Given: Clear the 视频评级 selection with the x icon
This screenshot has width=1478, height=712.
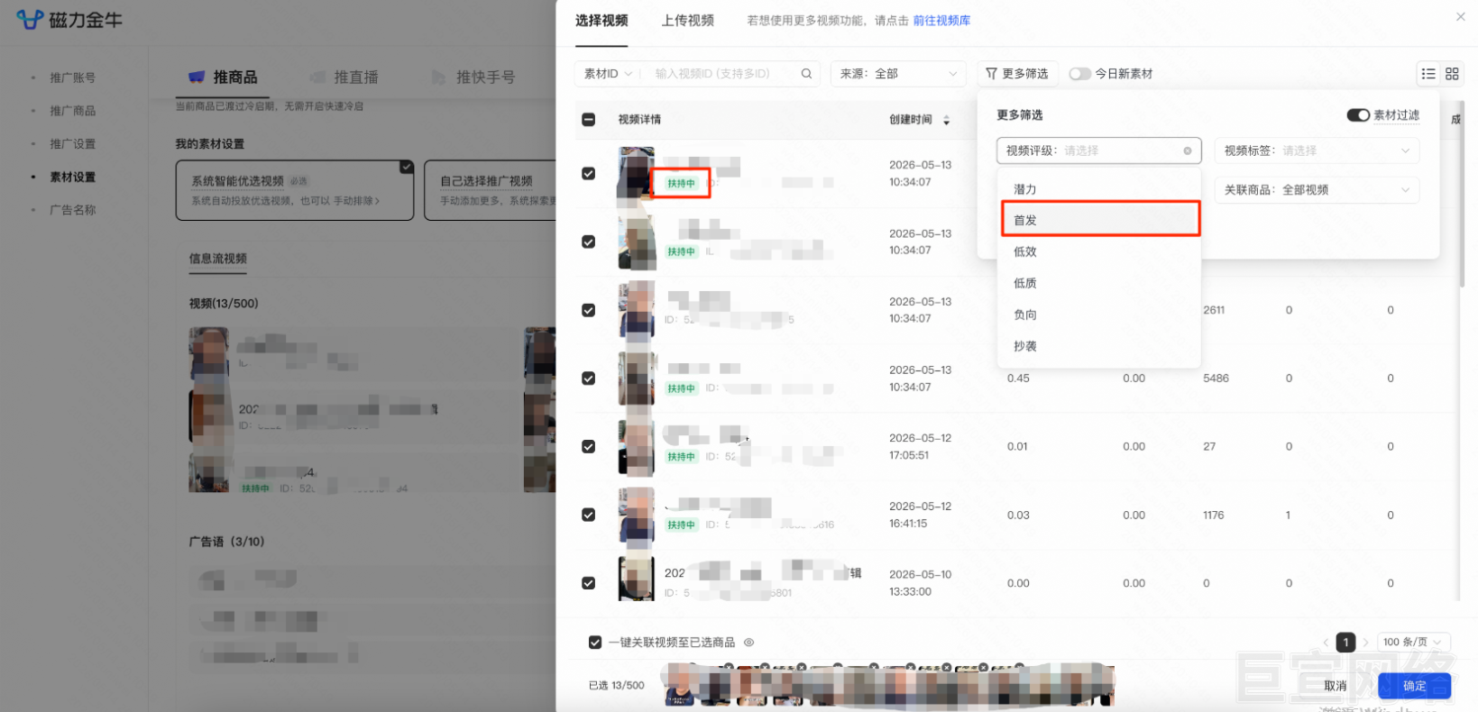Looking at the screenshot, I should pyautogui.click(x=1188, y=151).
